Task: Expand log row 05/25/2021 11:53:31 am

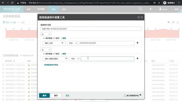Action: 3,73
